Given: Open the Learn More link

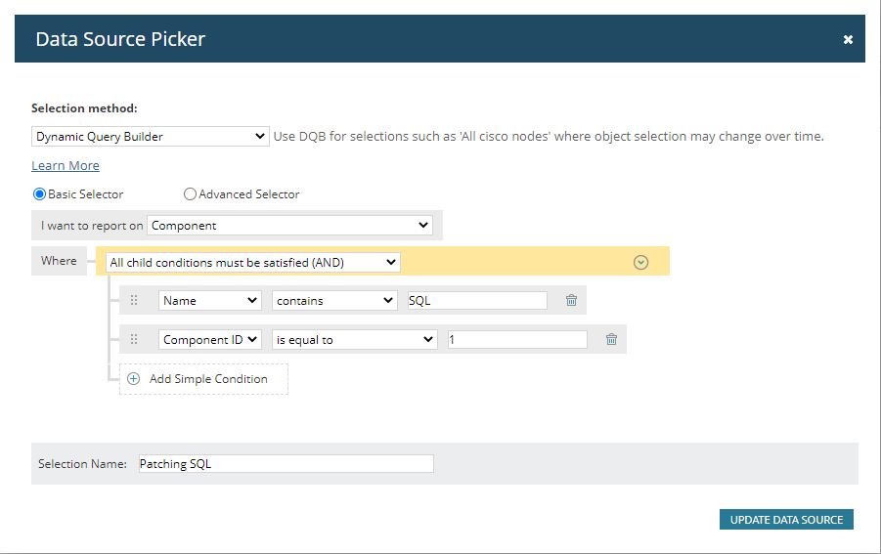Looking at the screenshot, I should (66, 166).
